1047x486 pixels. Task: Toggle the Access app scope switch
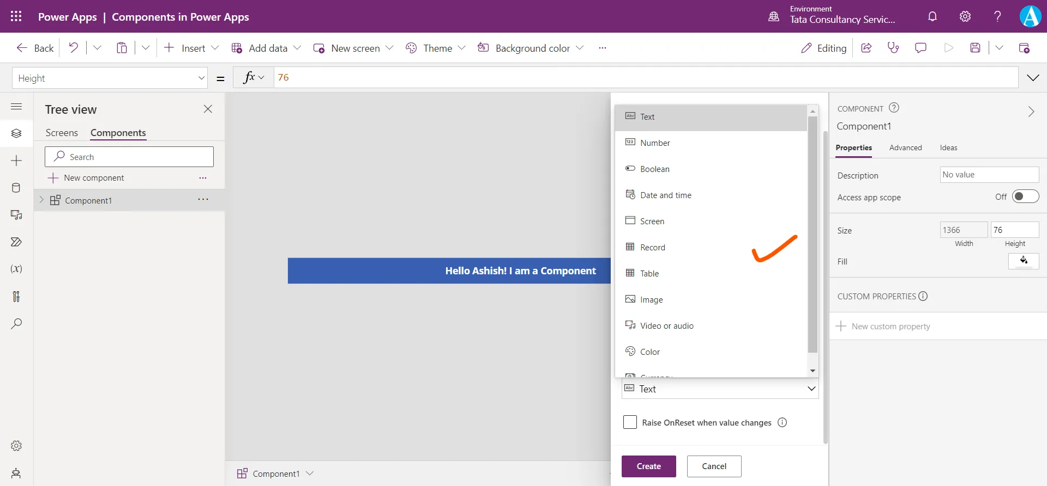pos(1025,196)
